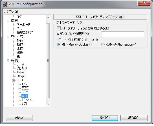Click the category list scroll-up arrow

(x=48, y=17)
